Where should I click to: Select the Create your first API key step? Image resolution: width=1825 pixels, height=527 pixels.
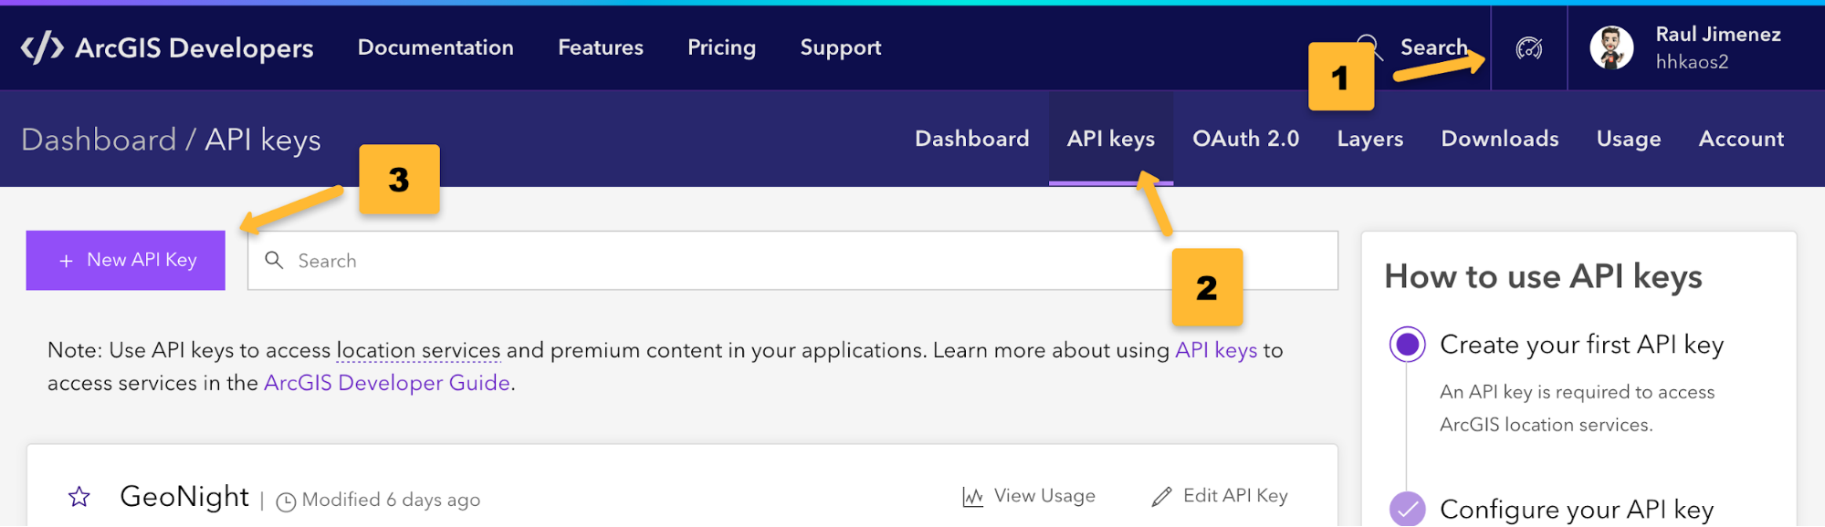point(1407,345)
